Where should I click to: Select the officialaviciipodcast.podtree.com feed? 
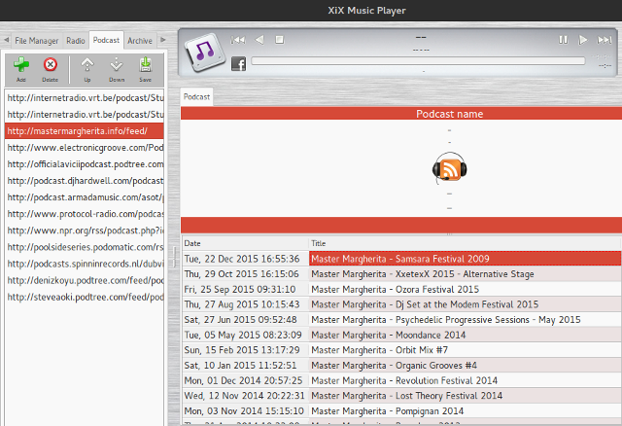[x=85, y=164]
